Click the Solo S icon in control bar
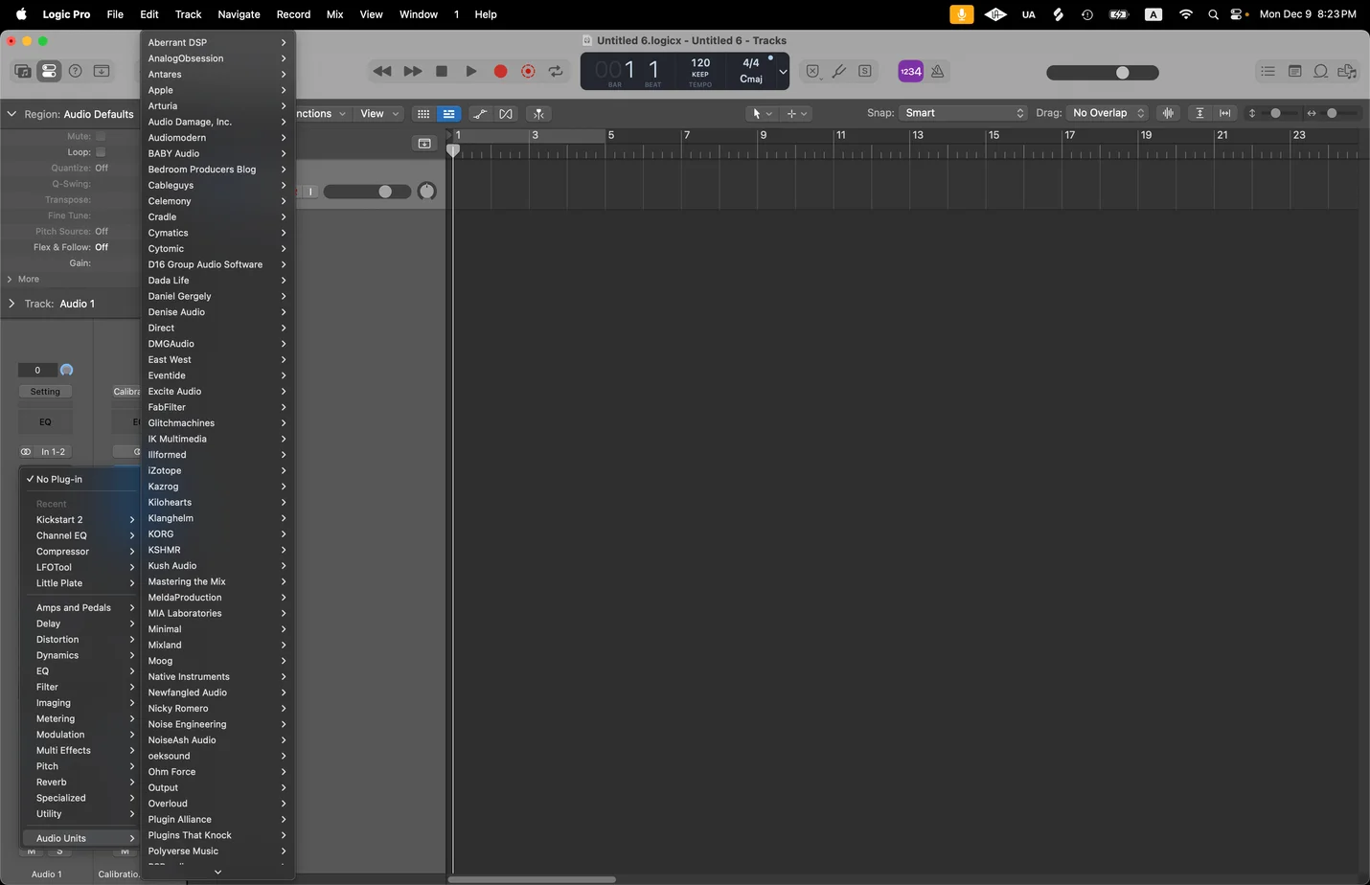Viewport: 1370px width, 885px height. [x=865, y=71]
